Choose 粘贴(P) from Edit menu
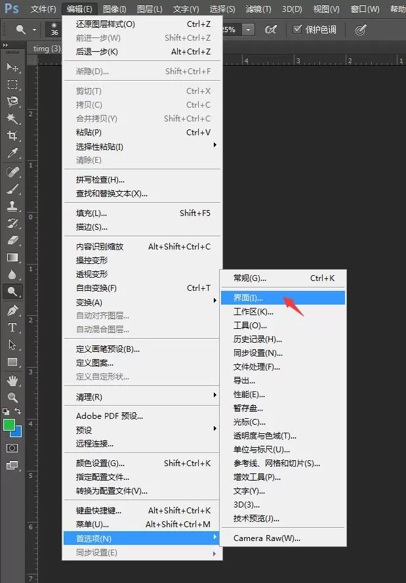The height and width of the screenshot is (583, 406). [142, 133]
